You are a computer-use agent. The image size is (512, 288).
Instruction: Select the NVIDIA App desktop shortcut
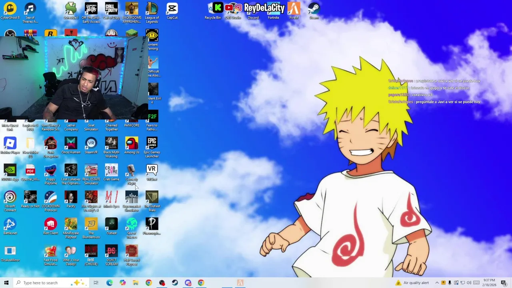coord(10,172)
